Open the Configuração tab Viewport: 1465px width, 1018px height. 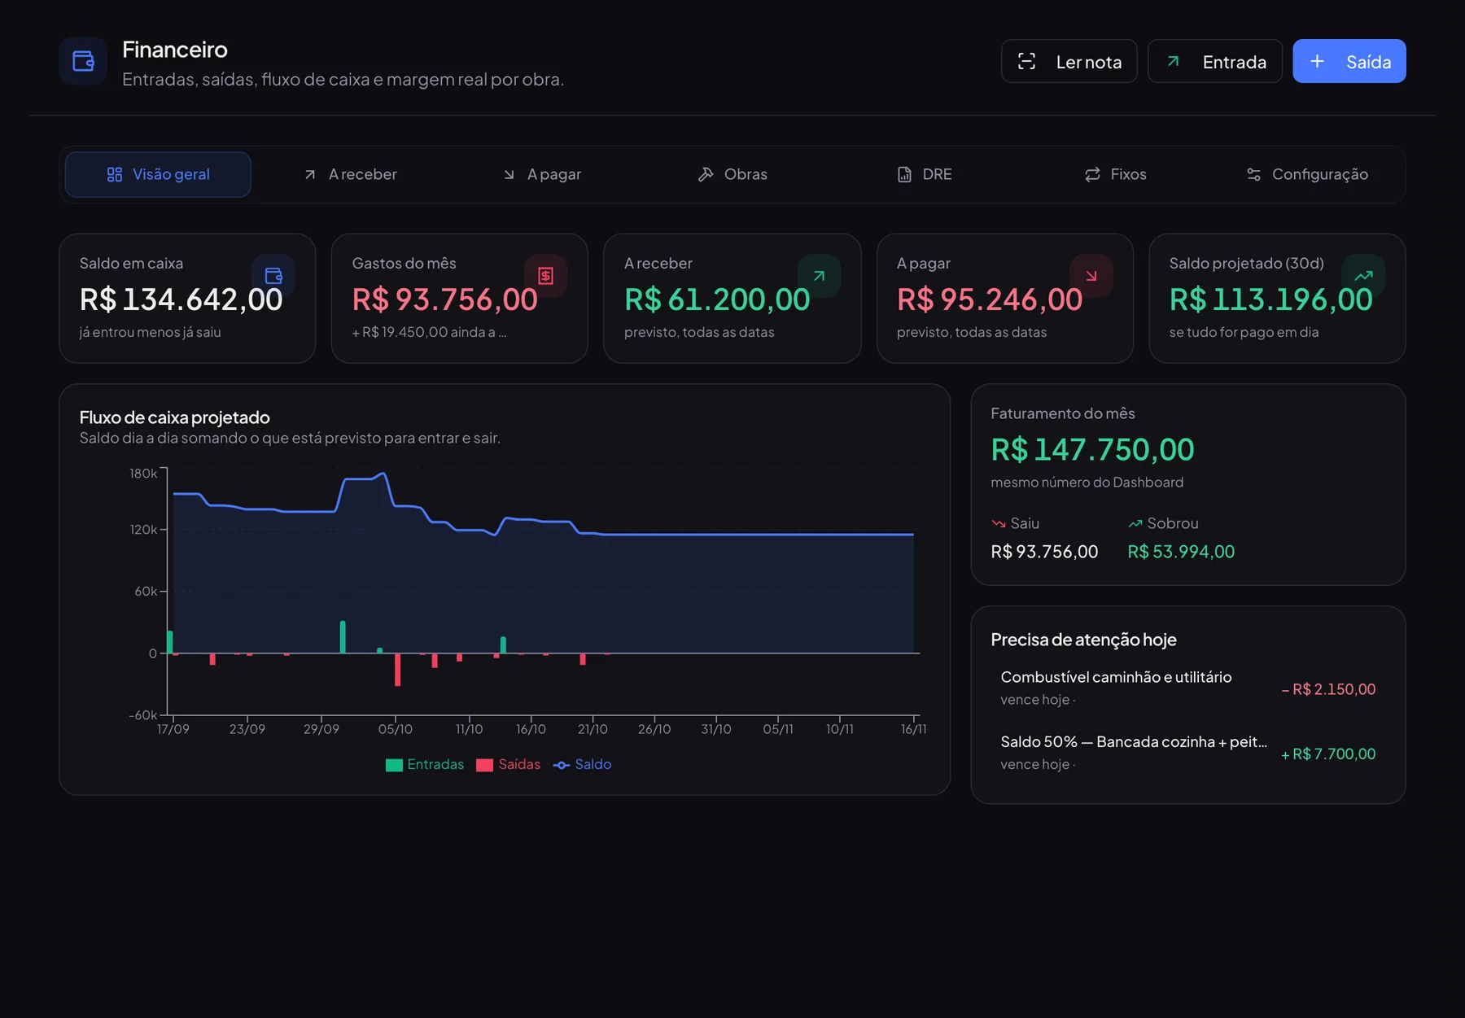[x=1306, y=174]
